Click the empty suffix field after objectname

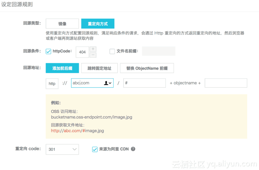click(x=226, y=83)
